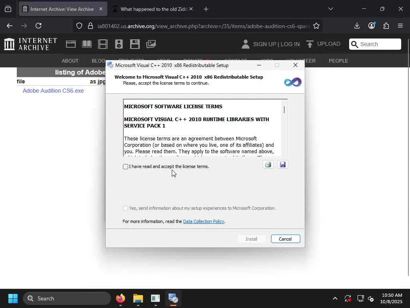Click SIGN UP | LOG IN link
This screenshot has width=410, height=308.
point(276,44)
